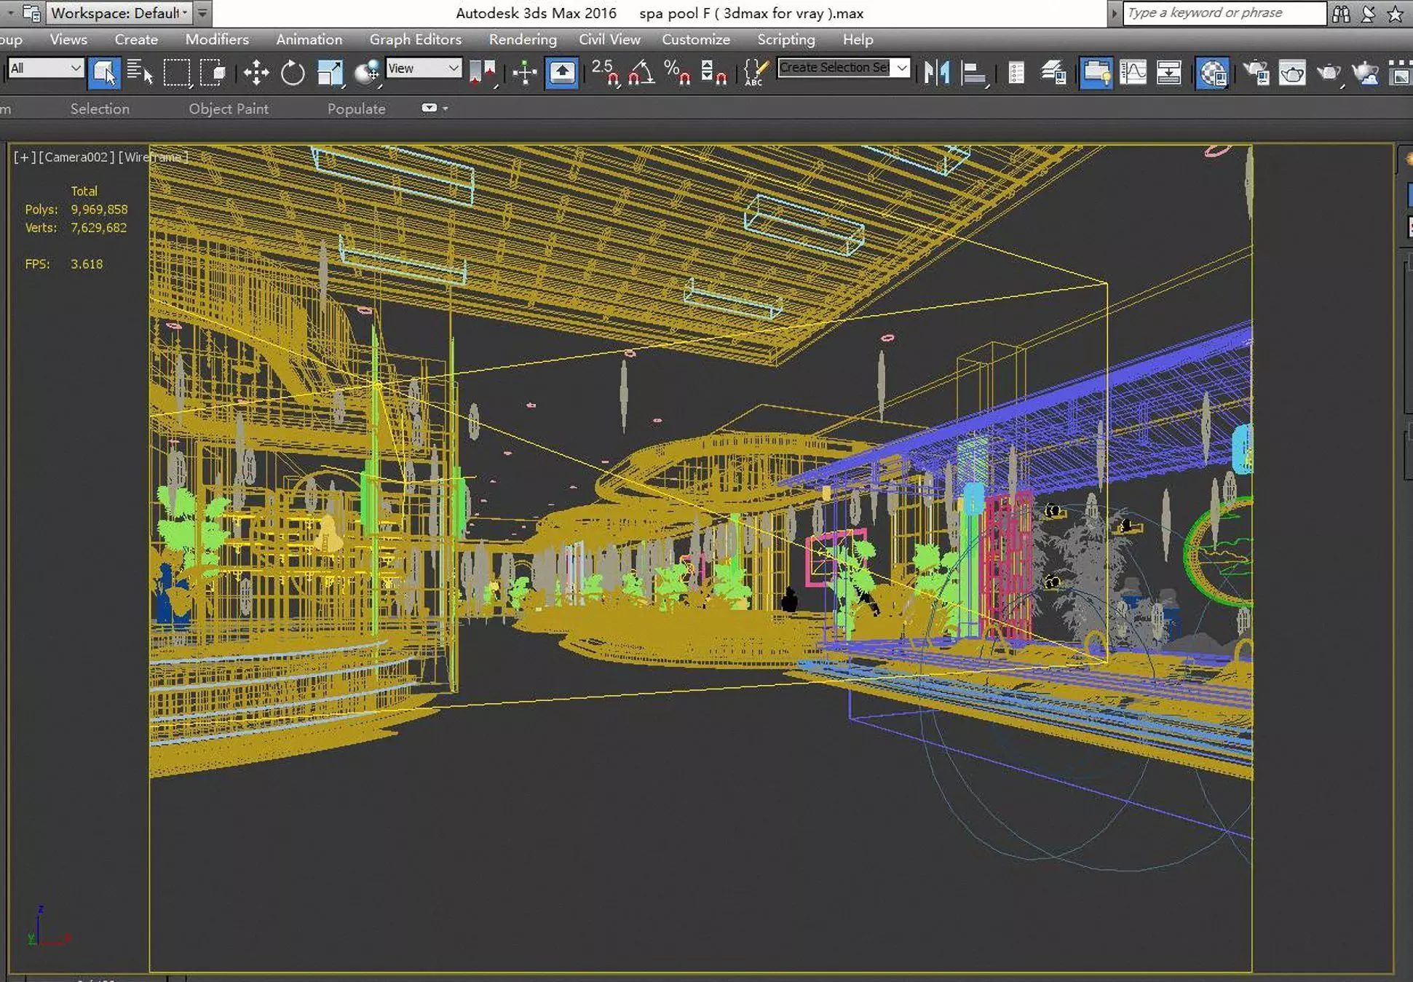Choose the Select and Uniform Scale tool
This screenshot has width=1413, height=982.
point(330,73)
